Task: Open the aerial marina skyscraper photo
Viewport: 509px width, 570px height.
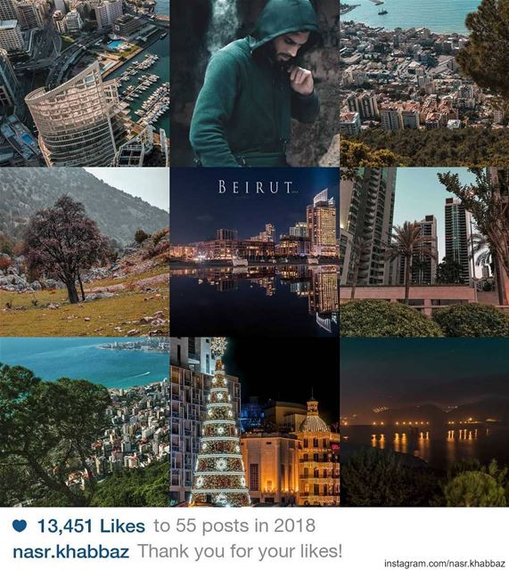Action: [85, 83]
